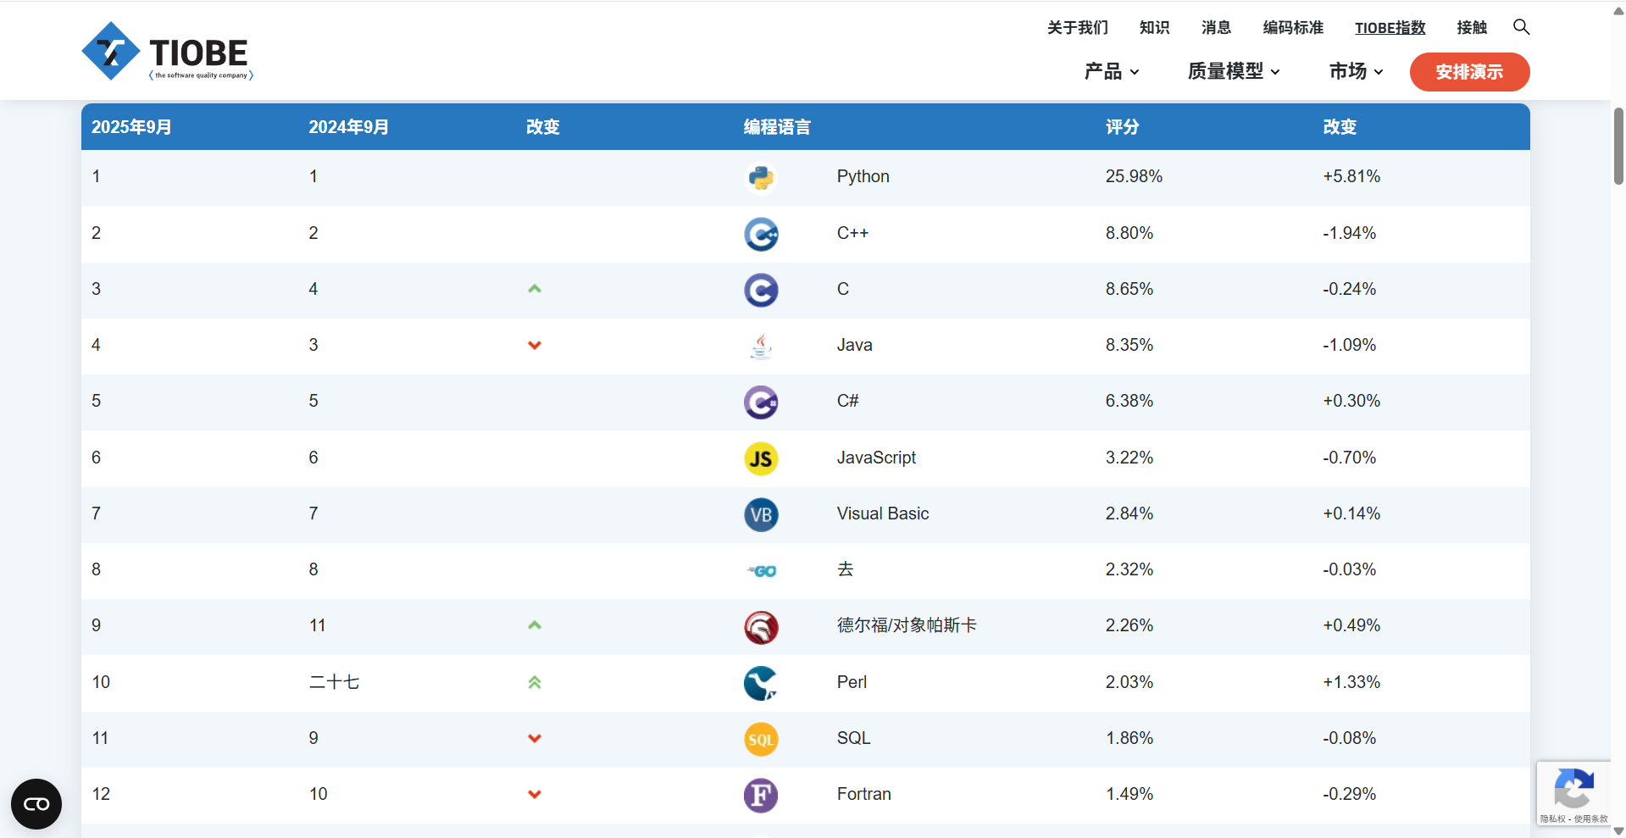
Task: Click the 2025年9月 column header
Action: coord(131,127)
